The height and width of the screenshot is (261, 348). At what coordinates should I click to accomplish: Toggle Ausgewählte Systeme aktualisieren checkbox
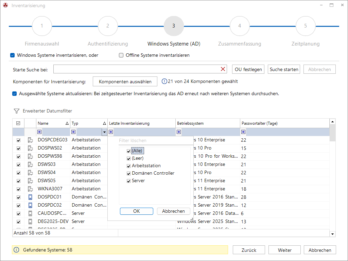tap(14, 94)
